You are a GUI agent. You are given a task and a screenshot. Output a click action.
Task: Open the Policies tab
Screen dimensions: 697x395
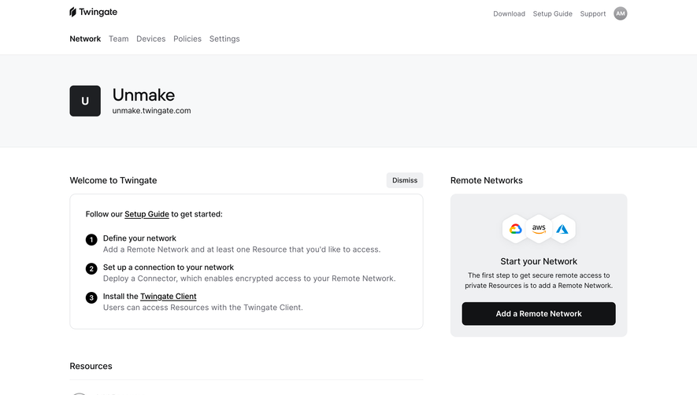pos(187,39)
